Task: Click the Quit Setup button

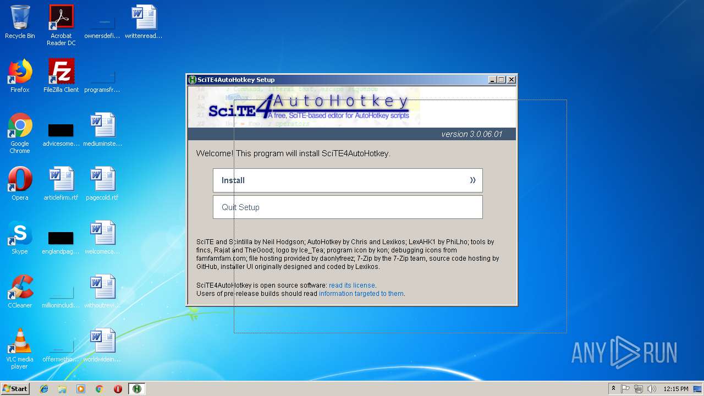Action: (348, 207)
